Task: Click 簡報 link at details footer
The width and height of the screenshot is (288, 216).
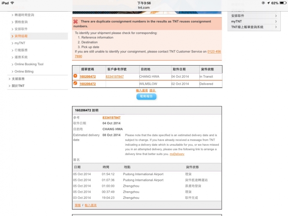Action: click(78, 205)
